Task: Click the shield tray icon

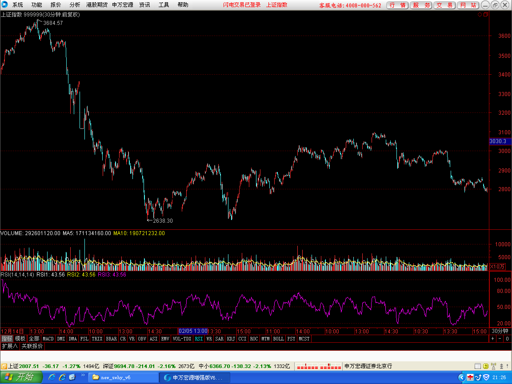Action: click(486, 377)
